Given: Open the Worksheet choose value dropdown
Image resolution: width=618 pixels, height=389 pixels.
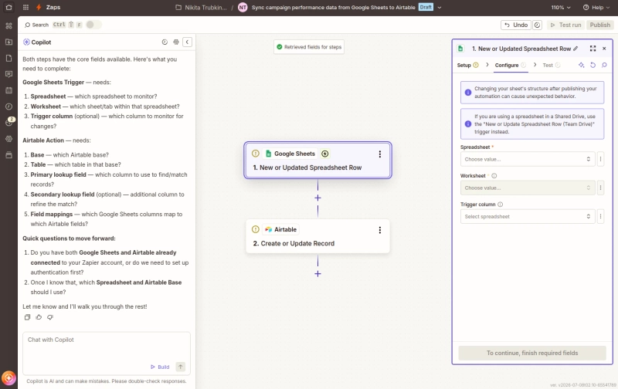Looking at the screenshot, I should coord(528,188).
